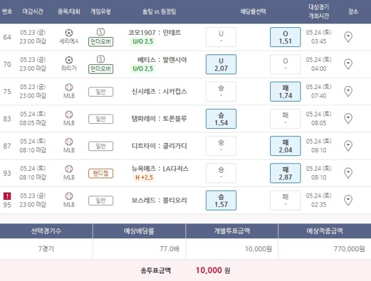This screenshot has height=281, width=371.
Task: Open venue pin for NY Mets game
Action: [x=348, y=173]
